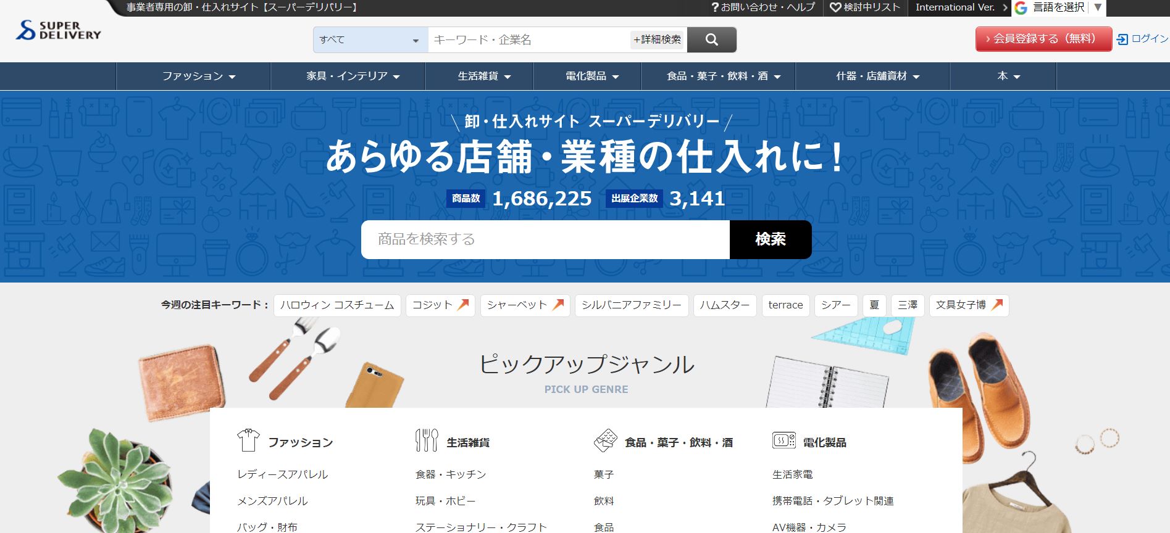Viewport: 1170px width, 533px height.
Task: Focus the 商品を検索する search box
Action: click(545, 239)
